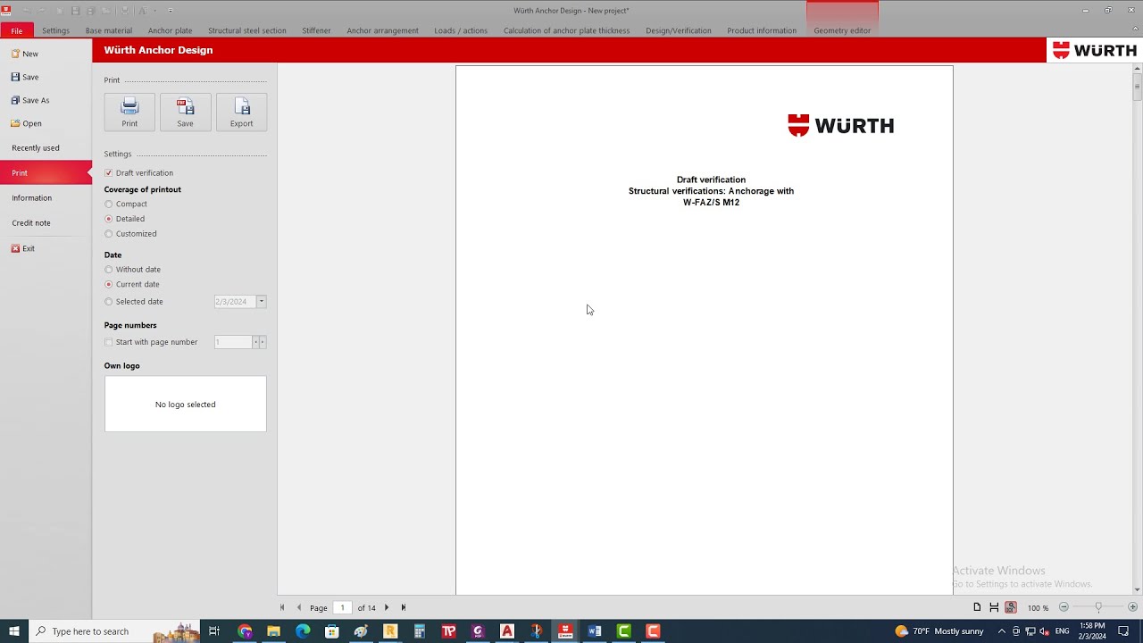
Task: Jump to last page of preview
Action: [x=404, y=607]
